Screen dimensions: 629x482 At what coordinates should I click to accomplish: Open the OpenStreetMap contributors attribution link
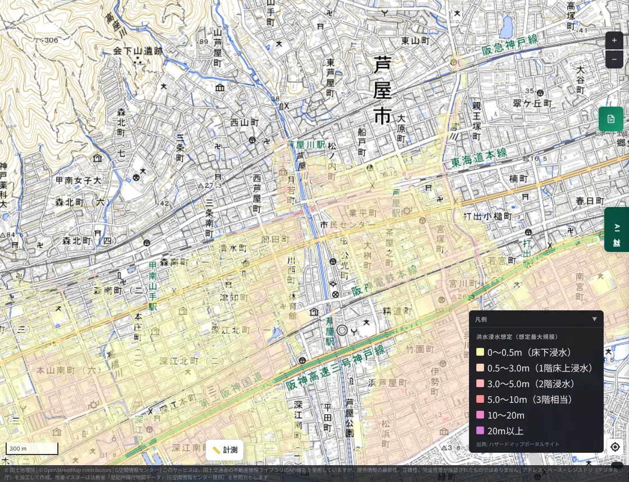click(x=77, y=470)
